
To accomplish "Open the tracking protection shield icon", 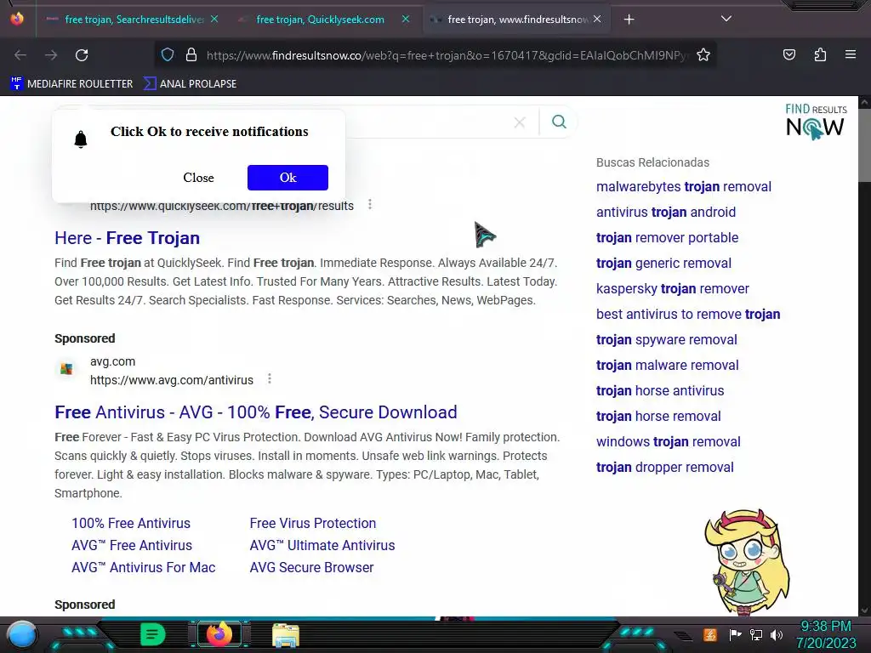I will (168, 54).
